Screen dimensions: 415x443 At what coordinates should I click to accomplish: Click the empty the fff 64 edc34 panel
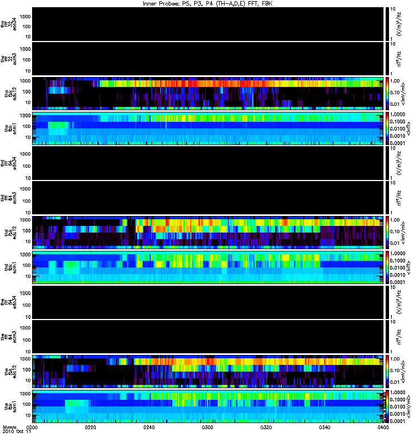click(x=207, y=302)
